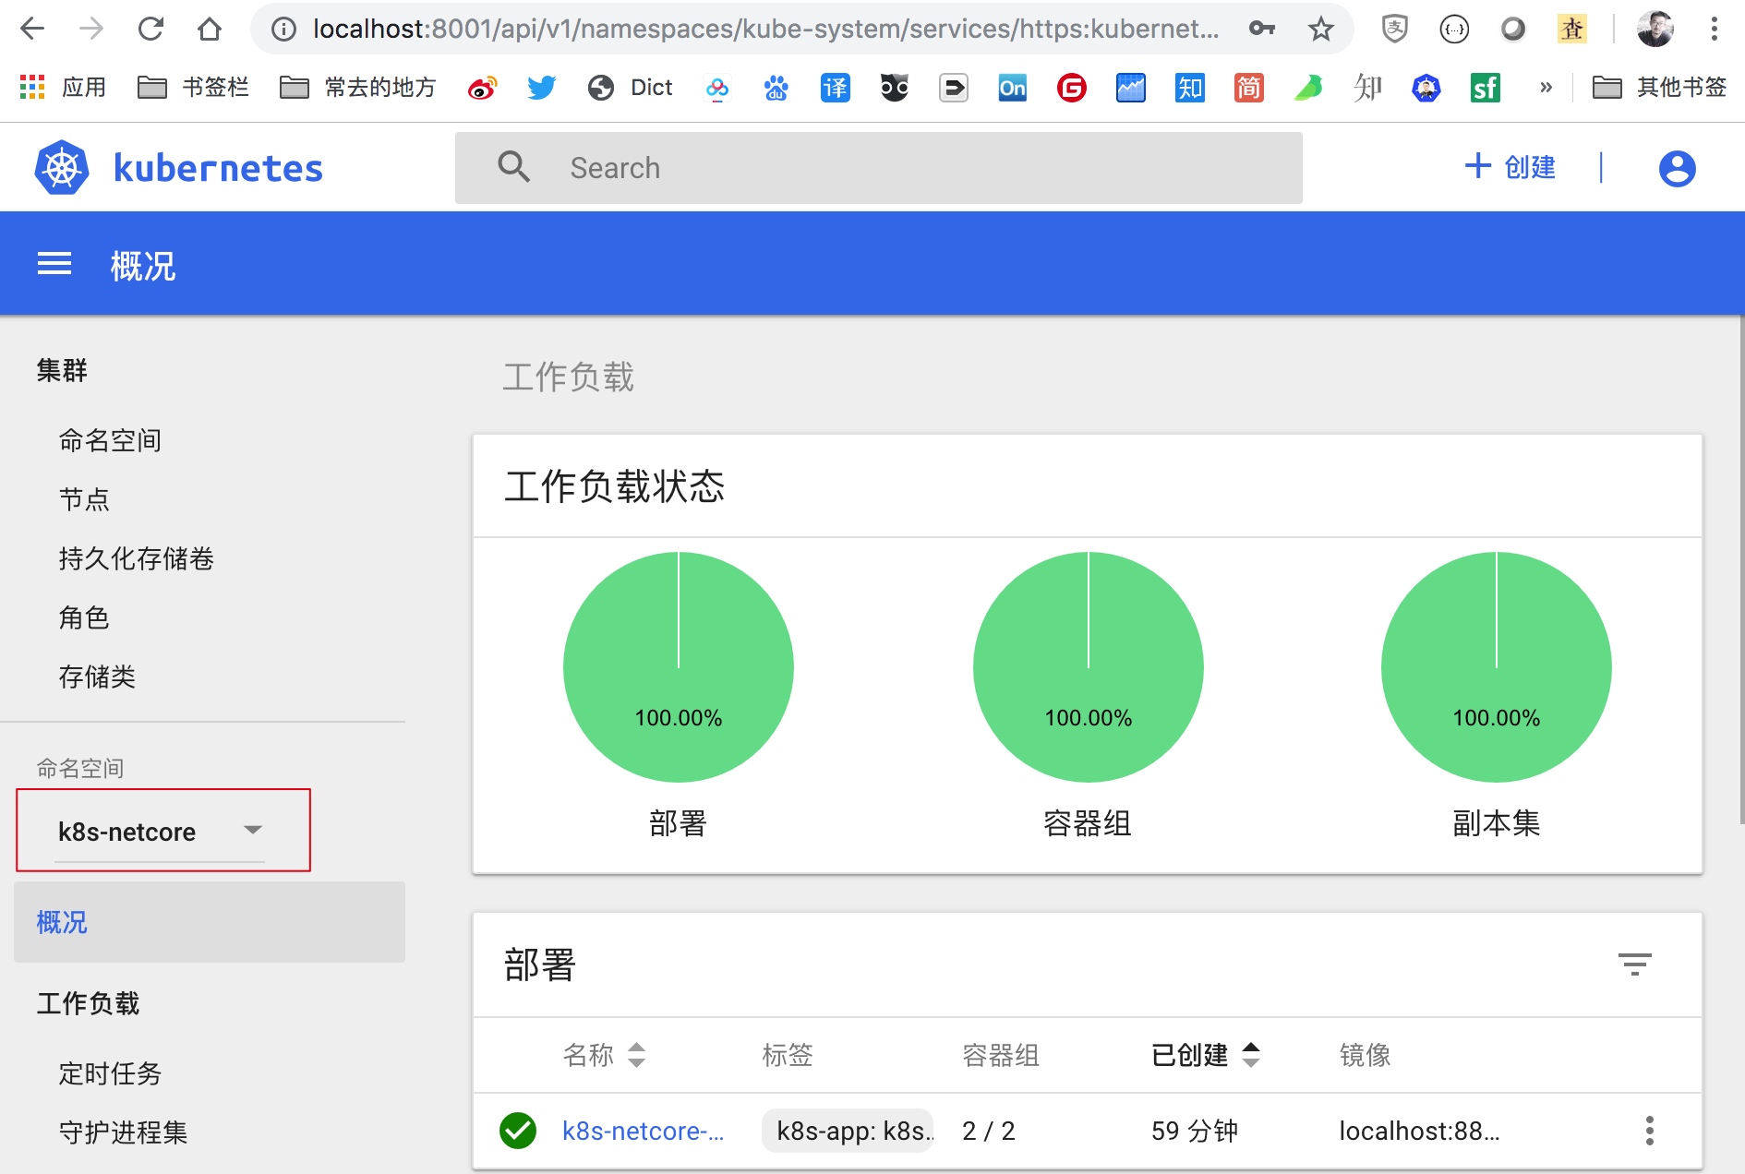Click the search magnifier icon
Image resolution: width=1745 pixels, height=1174 pixels.
(x=513, y=167)
